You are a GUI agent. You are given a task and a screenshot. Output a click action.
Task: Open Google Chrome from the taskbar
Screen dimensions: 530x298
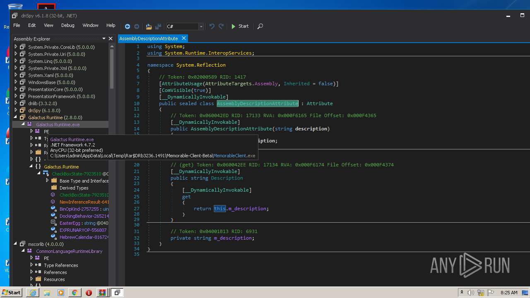[x=75, y=293]
